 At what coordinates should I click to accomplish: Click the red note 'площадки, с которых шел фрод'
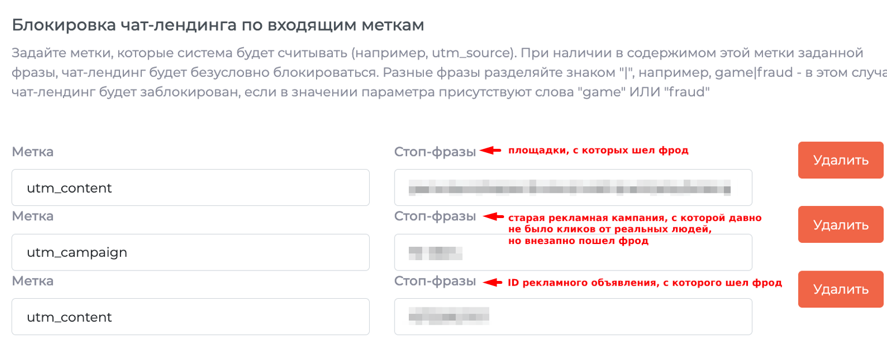pyautogui.click(x=598, y=151)
